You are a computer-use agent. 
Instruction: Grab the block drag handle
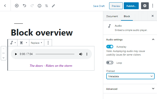tap(4, 53)
